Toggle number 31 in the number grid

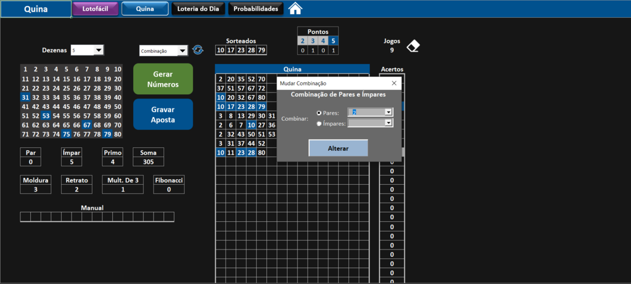point(25,97)
